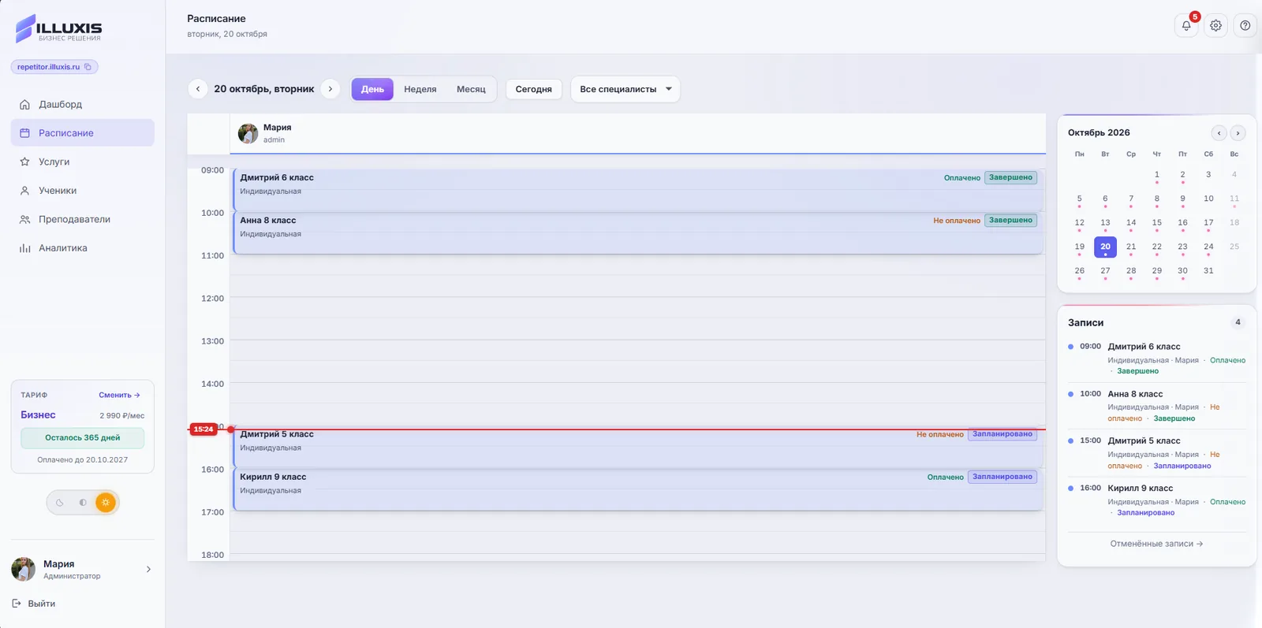Switch to Неделя view tab

pos(420,89)
